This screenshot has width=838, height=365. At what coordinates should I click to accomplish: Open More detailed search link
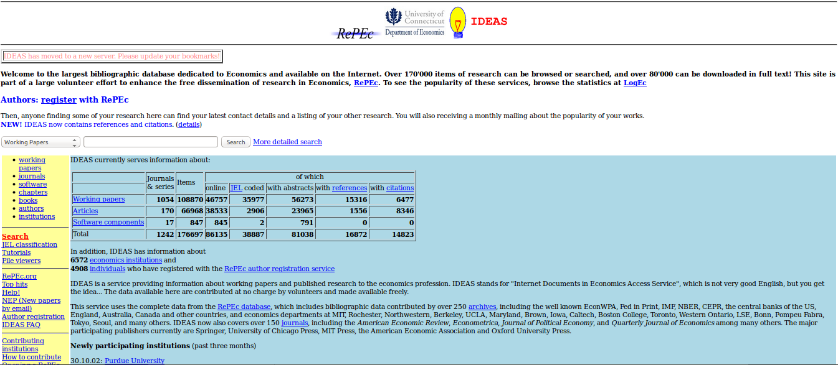click(287, 142)
